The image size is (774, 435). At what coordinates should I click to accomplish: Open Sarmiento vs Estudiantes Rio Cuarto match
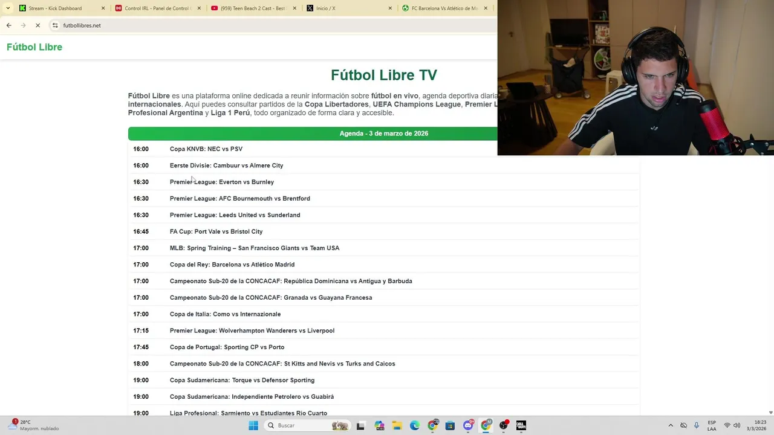point(383,412)
